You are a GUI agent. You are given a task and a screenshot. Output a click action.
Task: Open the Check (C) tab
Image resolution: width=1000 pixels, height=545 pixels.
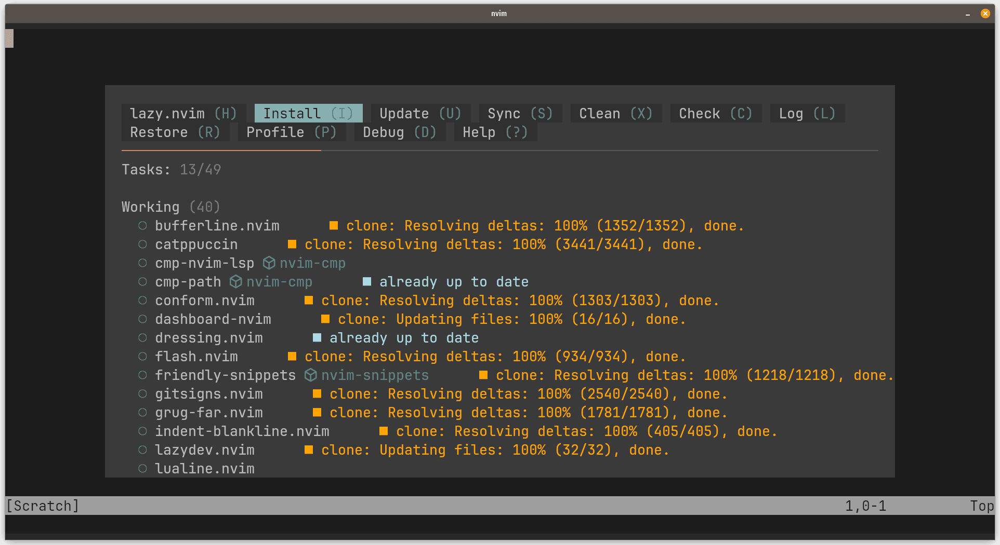click(716, 114)
